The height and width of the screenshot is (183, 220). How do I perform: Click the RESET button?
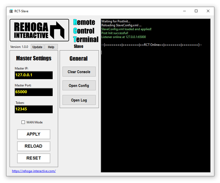point(34,158)
